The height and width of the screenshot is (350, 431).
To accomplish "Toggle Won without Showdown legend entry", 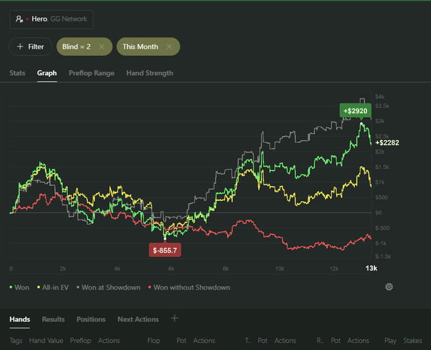I will (x=189, y=287).
